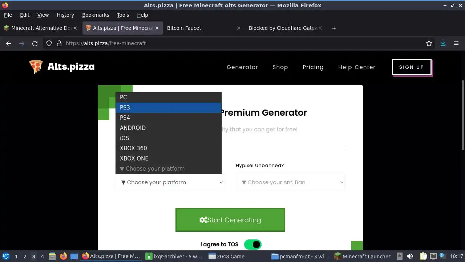Open the History menu
Viewport: 465px width, 262px height.
click(x=65, y=15)
